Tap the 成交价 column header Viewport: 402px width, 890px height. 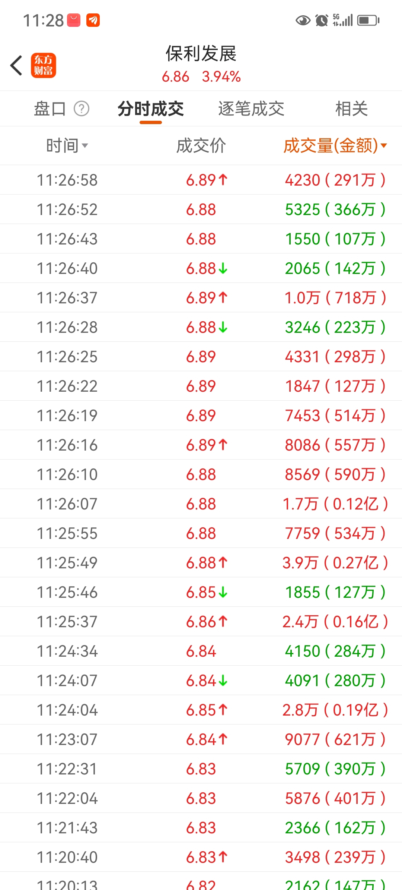pos(201,146)
